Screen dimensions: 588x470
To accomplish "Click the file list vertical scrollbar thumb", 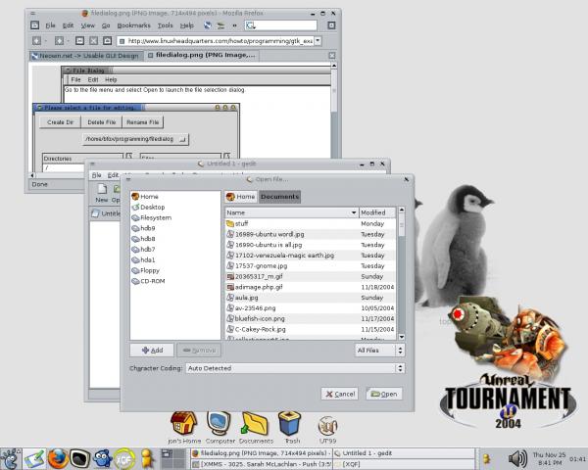I will point(401,225).
